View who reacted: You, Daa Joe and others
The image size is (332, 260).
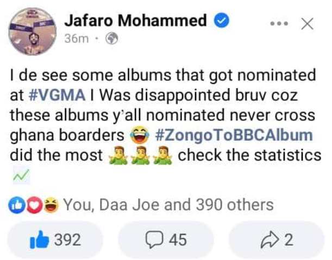point(168,205)
